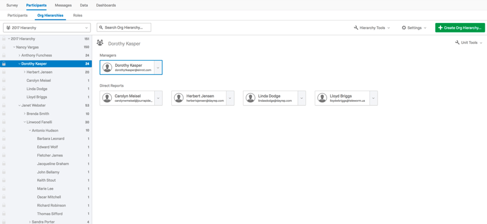
Task: Open the dropdown arrow on the Carolyn Meisel card
Action: point(158,98)
